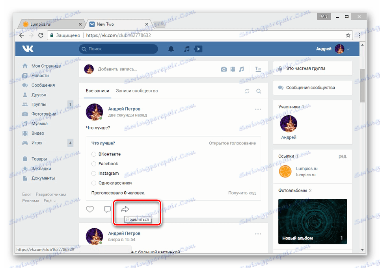Open three-dot menu of yesterday's post
This screenshot has width=380, height=268.
tap(258, 234)
